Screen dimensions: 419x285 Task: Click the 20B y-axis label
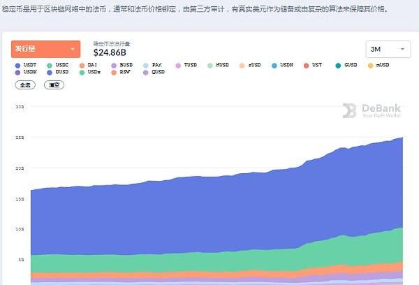[x=20, y=168]
